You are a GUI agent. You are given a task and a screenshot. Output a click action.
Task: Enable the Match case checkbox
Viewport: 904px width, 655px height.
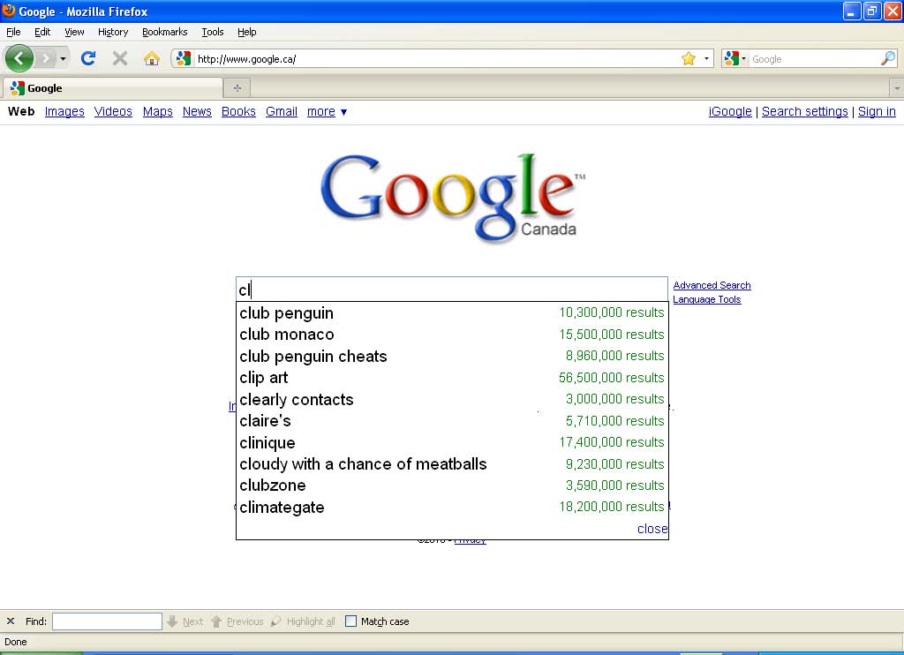coord(350,621)
